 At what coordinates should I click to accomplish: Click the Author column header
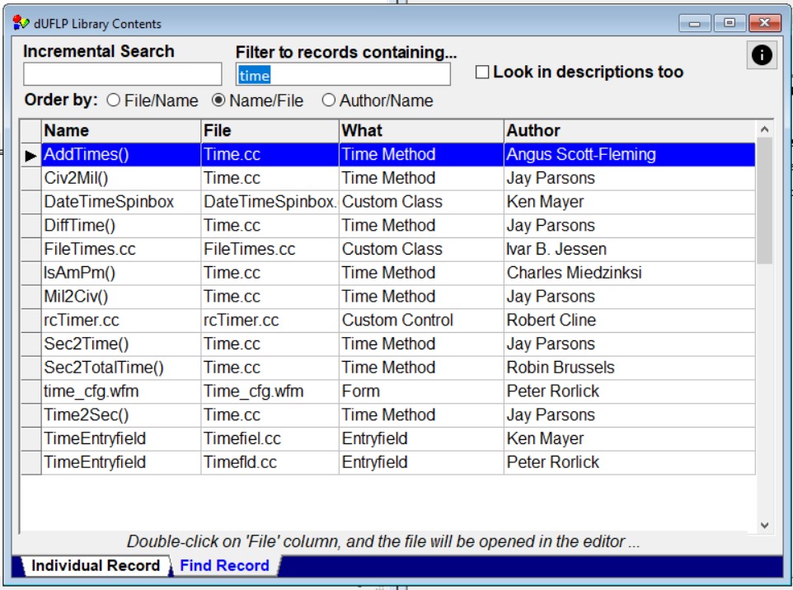click(x=628, y=130)
